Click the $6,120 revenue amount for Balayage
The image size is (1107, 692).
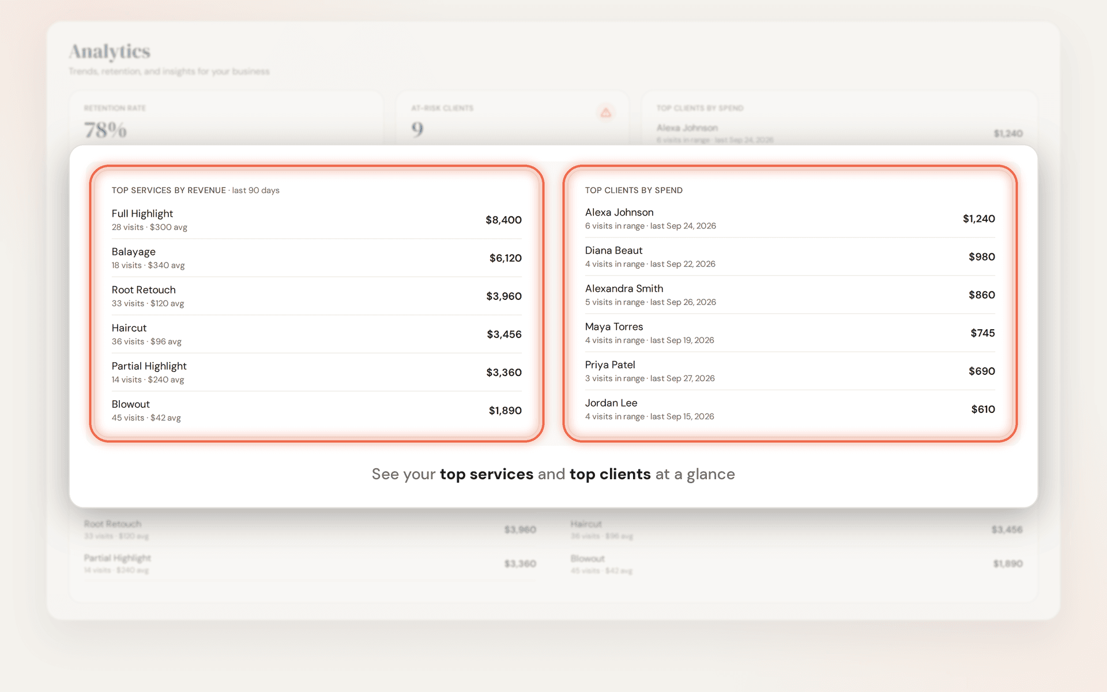tap(505, 258)
